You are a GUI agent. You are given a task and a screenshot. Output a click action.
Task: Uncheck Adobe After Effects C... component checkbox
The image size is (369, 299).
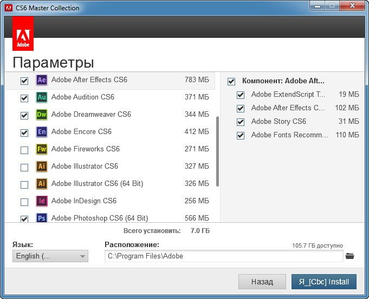[x=241, y=109]
